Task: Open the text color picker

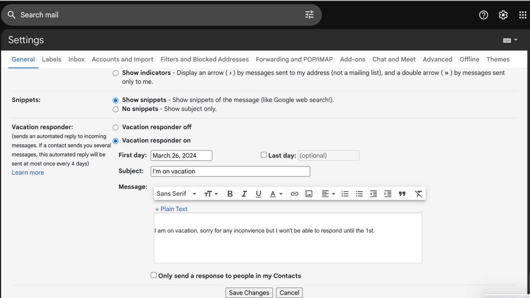Action: [276, 194]
